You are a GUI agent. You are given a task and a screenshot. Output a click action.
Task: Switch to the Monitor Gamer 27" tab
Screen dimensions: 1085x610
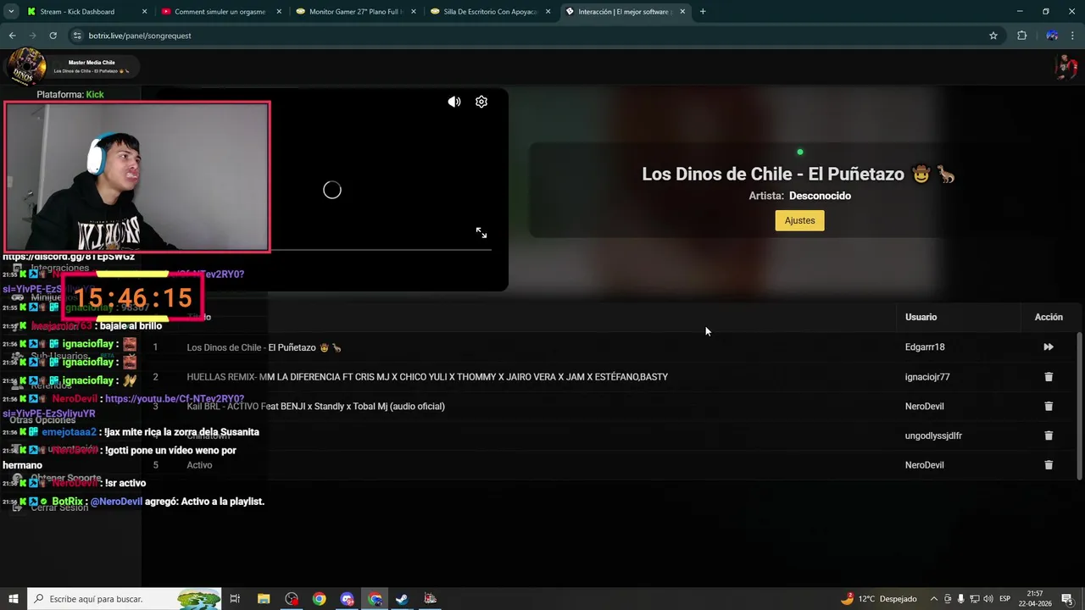[x=354, y=12]
